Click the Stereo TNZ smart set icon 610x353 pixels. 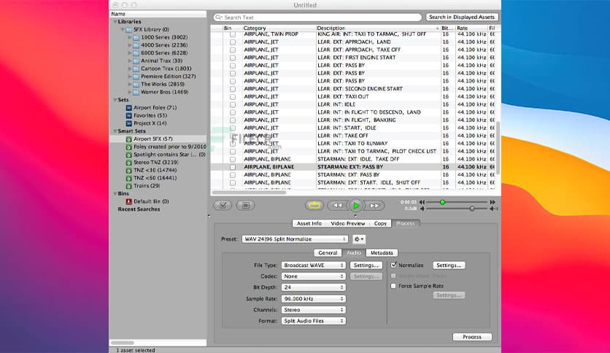(128, 163)
